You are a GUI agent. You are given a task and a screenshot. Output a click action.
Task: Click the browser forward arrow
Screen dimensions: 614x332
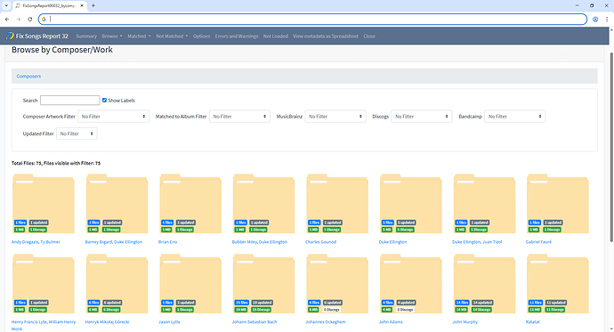click(x=19, y=20)
